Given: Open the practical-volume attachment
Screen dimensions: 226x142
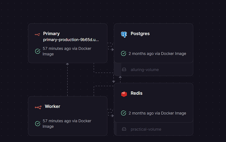Looking at the screenshot, I should (x=146, y=129).
